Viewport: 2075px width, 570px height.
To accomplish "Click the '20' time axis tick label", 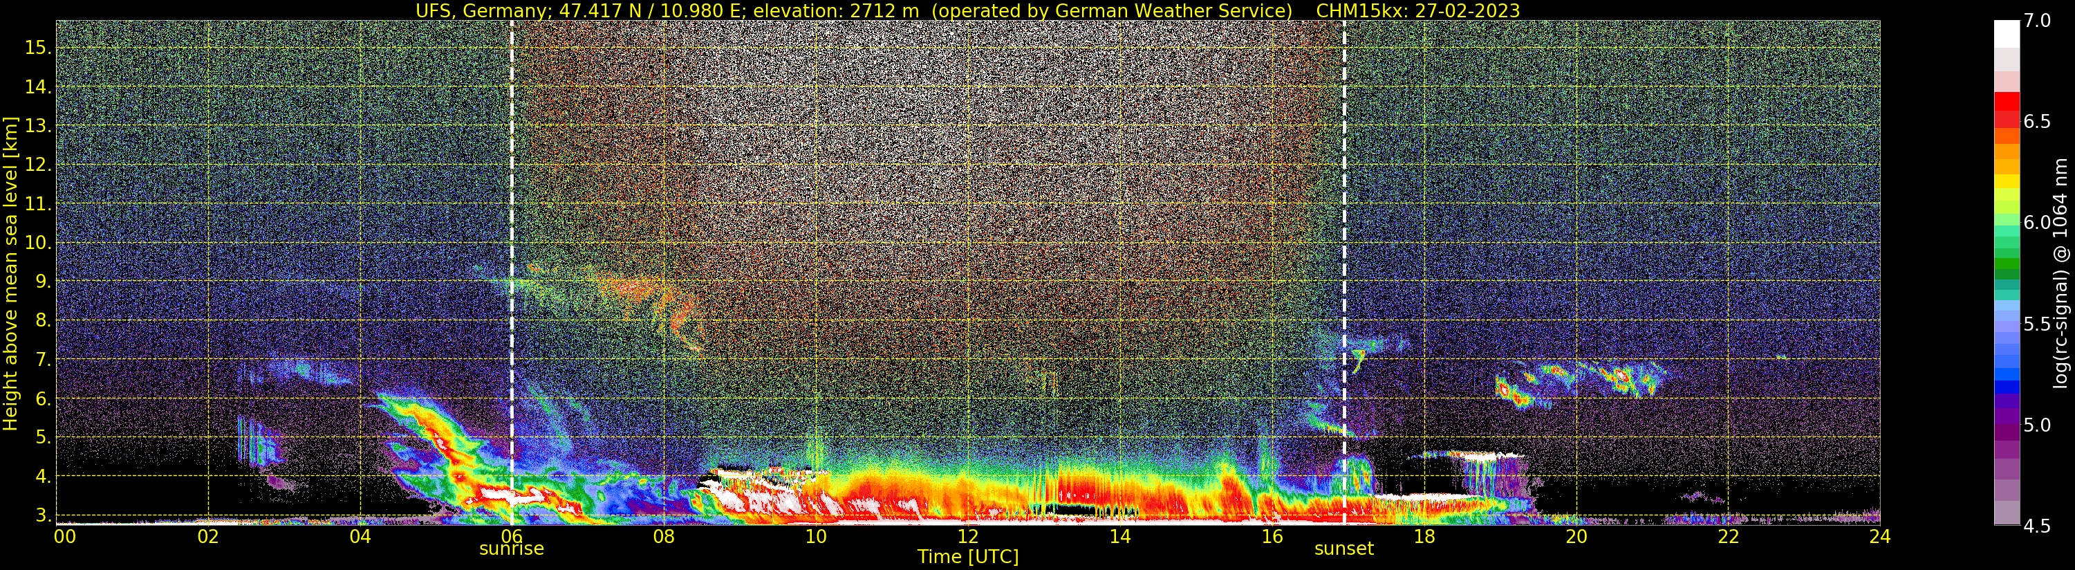I will tap(1576, 536).
